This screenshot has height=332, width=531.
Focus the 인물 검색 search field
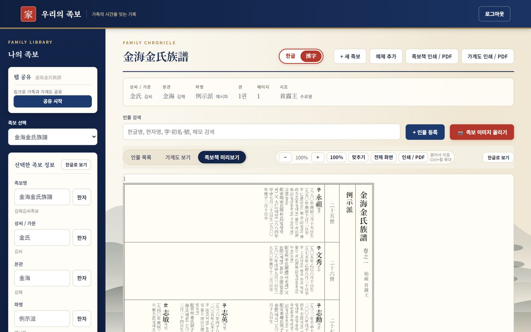coord(262,132)
